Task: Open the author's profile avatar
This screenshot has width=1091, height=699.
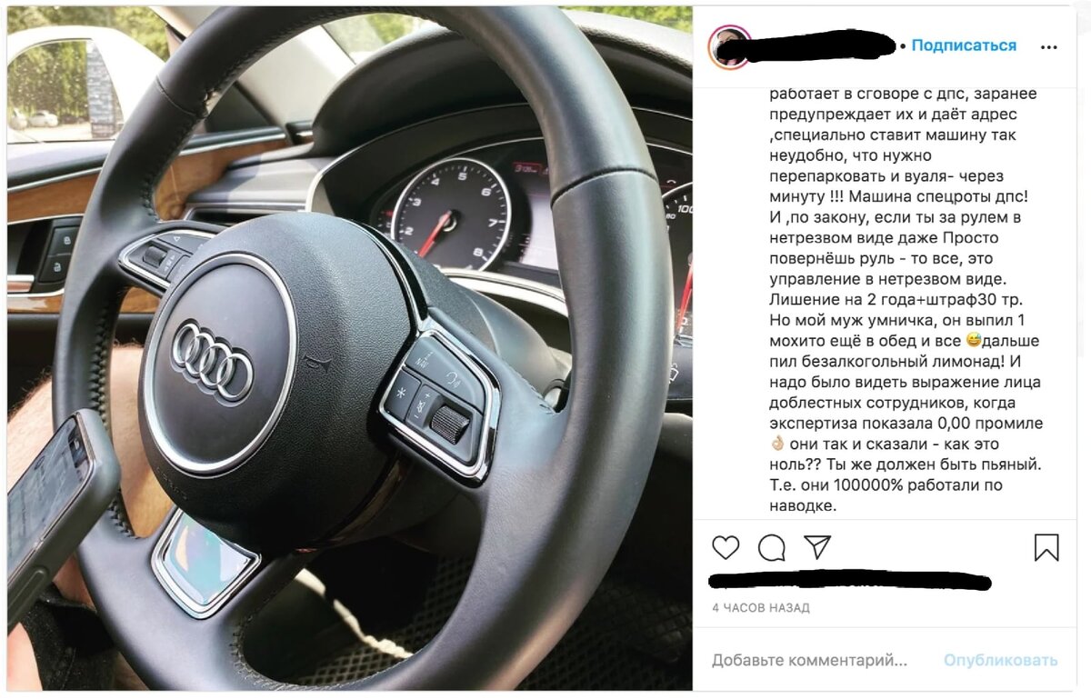Action: coord(729,46)
